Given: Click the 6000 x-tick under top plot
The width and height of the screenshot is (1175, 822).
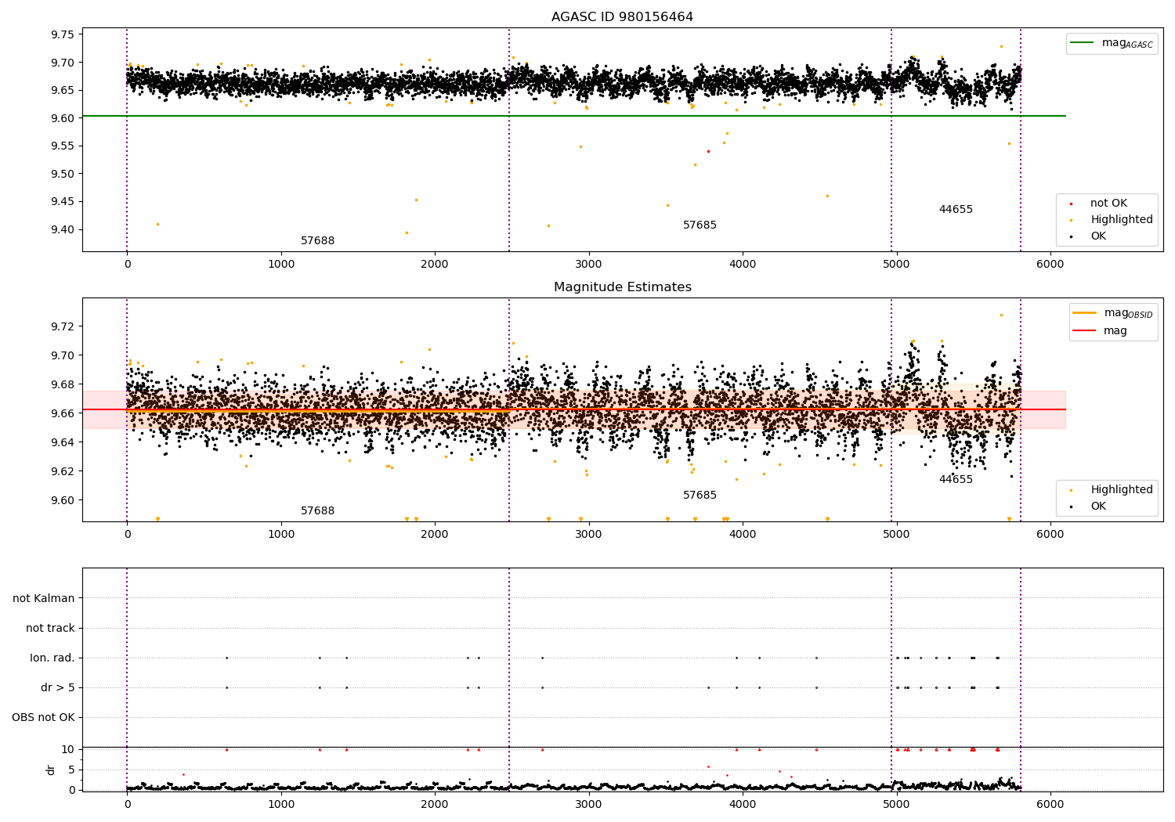Looking at the screenshot, I should click(1050, 265).
